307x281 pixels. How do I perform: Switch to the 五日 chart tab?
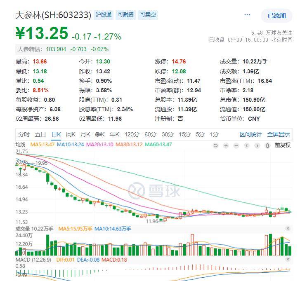pyautogui.click(x=40, y=135)
